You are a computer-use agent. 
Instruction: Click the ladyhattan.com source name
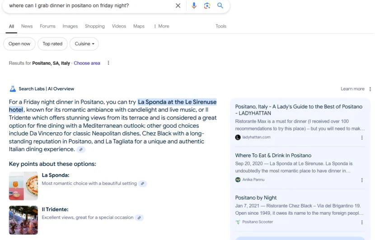click(x=256, y=137)
